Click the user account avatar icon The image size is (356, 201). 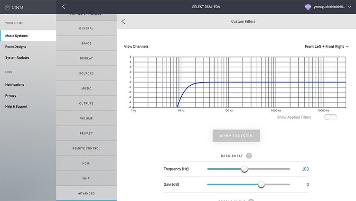[x=308, y=7]
